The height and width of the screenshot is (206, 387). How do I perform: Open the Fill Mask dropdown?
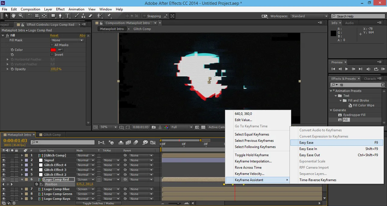[x=67, y=40]
